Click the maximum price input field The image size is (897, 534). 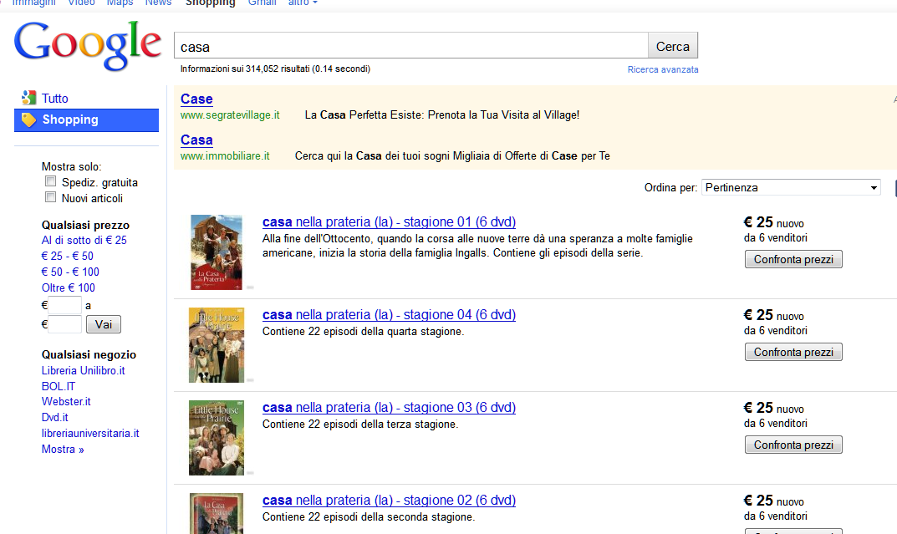click(x=64, y=324)
